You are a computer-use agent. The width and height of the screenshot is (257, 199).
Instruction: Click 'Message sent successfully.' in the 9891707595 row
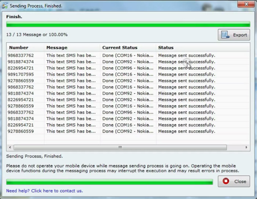(187, 74)
